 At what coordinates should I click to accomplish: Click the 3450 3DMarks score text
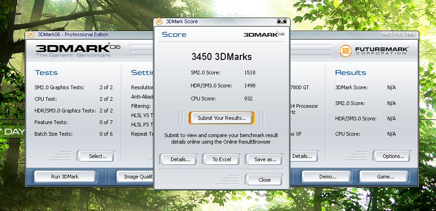point(222,57)
